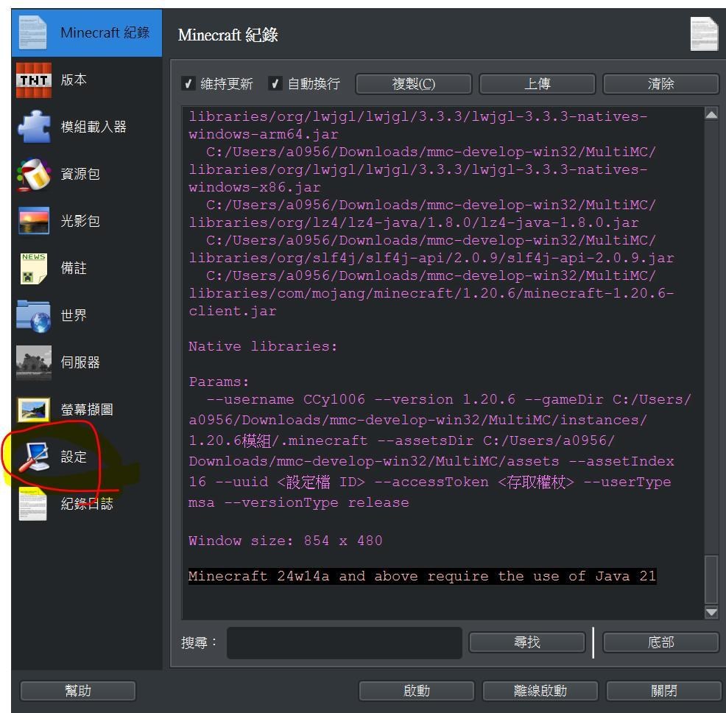Click the NEWS note 備註 icon

tap(33, 268)
